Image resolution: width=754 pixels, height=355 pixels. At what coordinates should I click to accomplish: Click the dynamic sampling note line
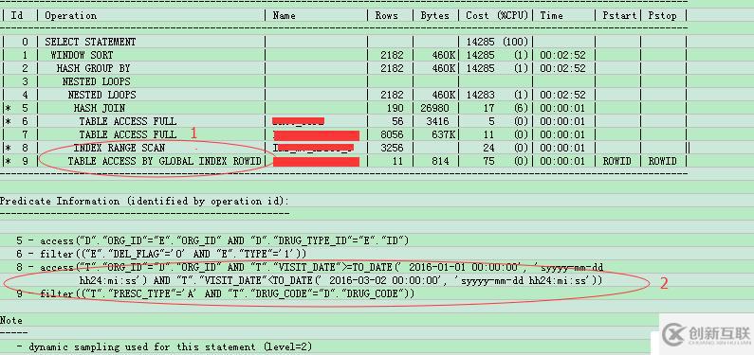point(166,346)
